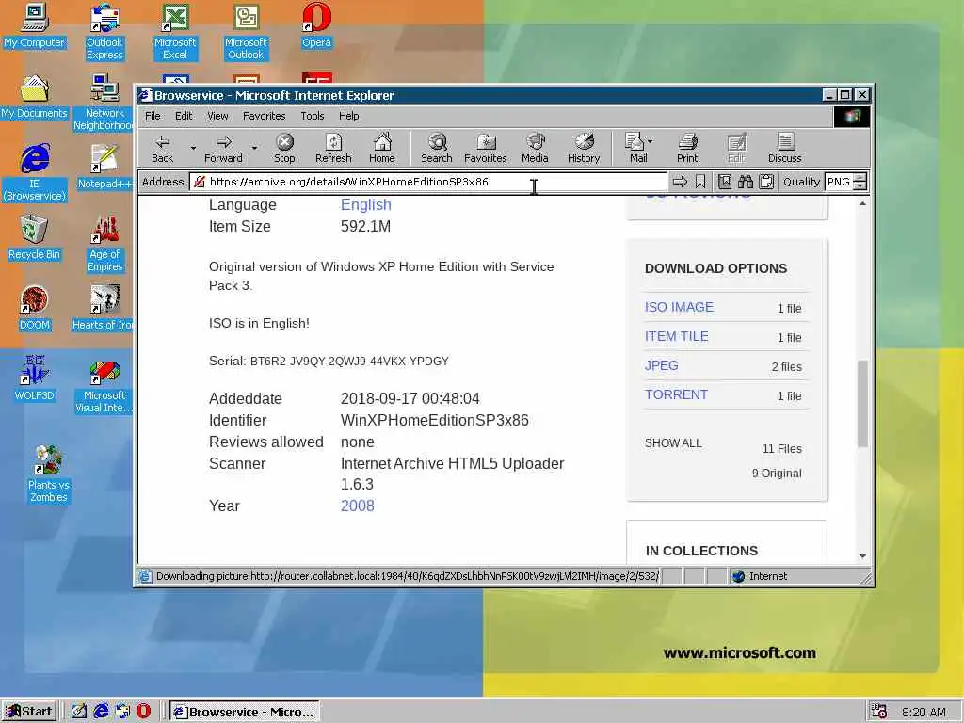
Task: Launch Internet Explorer from quick launch
Action: point(100,712)
